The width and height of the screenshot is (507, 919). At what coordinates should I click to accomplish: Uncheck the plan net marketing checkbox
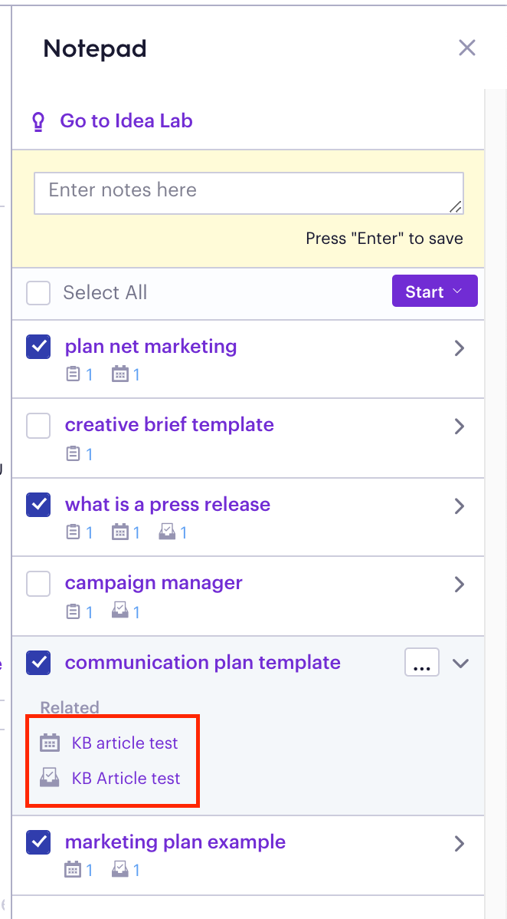pos(38,347)
